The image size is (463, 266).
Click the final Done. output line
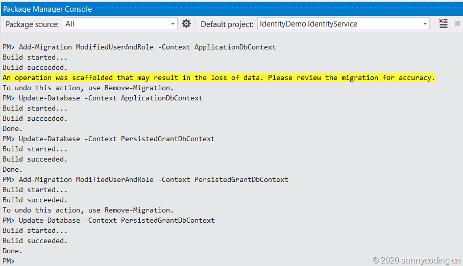coord(13,251)
